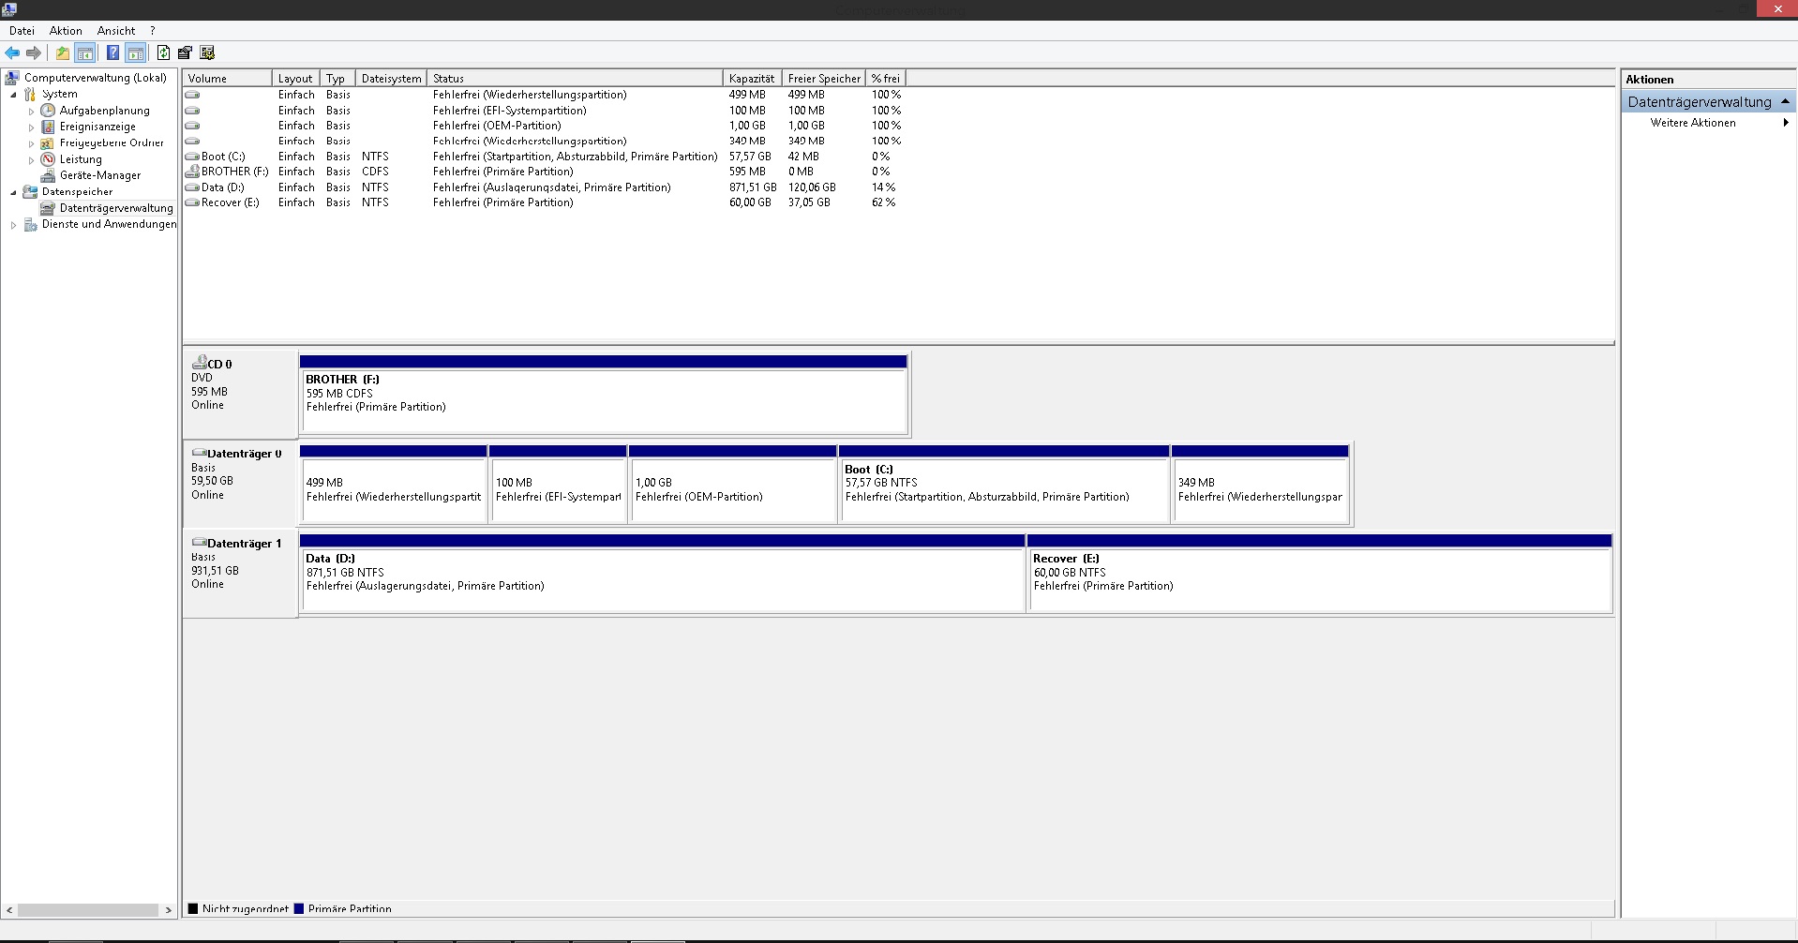Screen dimensions: 1798x943
Task: Open the Aktion menu
Action: 66,31
